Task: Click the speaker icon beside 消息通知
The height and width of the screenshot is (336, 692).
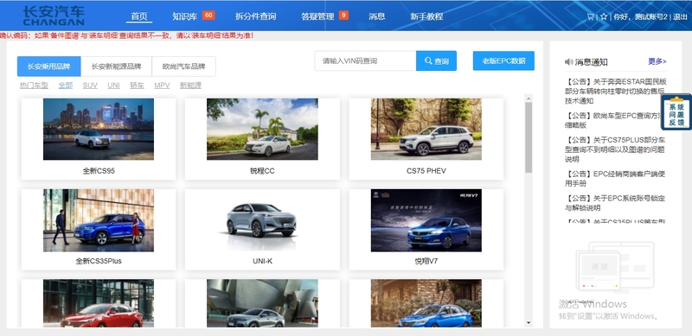Action: (569, 61)
